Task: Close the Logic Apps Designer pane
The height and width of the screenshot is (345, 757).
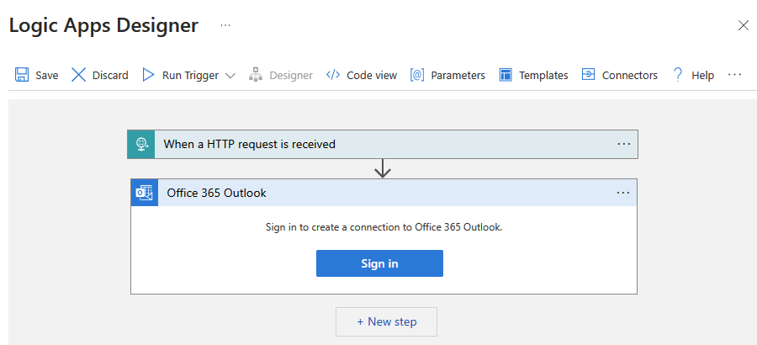Action: [x=743, y=25]
